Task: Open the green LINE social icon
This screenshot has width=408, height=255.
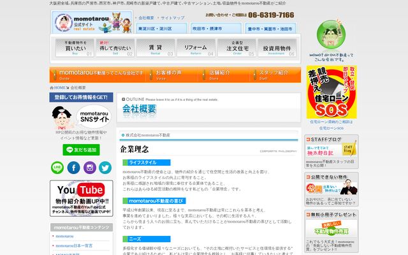Action: 57,168
